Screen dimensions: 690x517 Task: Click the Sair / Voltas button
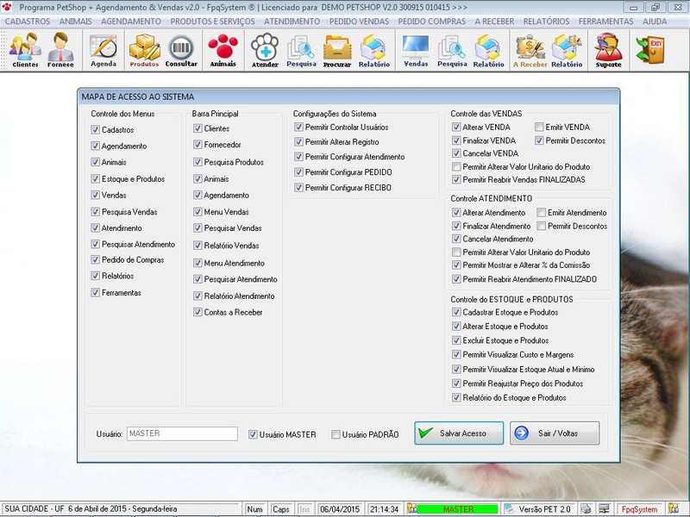[555, 433]
